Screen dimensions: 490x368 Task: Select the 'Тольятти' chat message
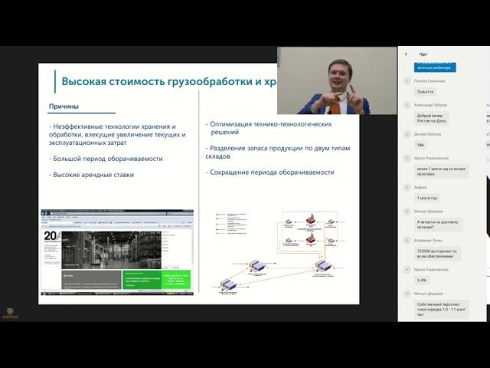coord(426,91)
